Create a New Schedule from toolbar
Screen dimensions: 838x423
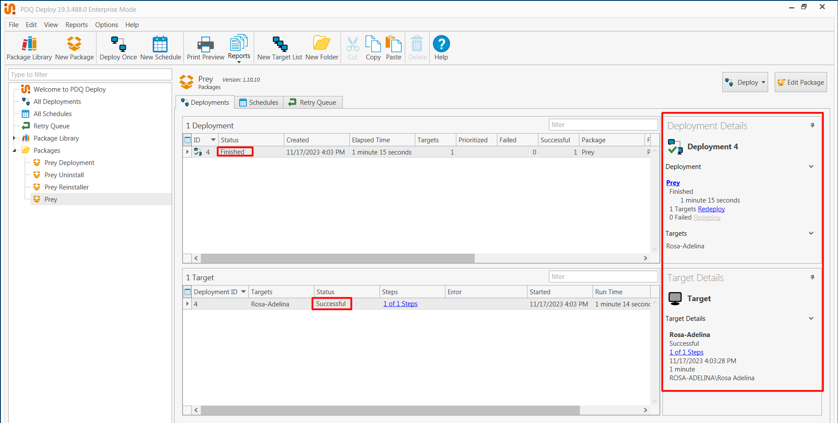160,48
